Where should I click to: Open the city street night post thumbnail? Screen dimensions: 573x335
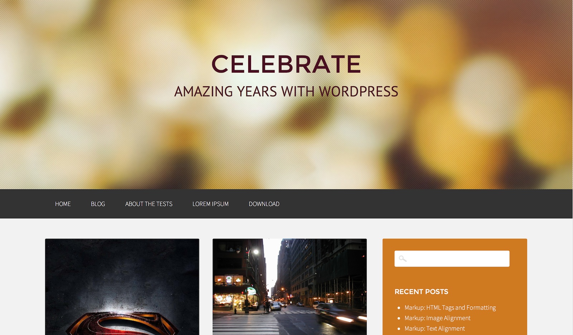click(x=290, y=287)
